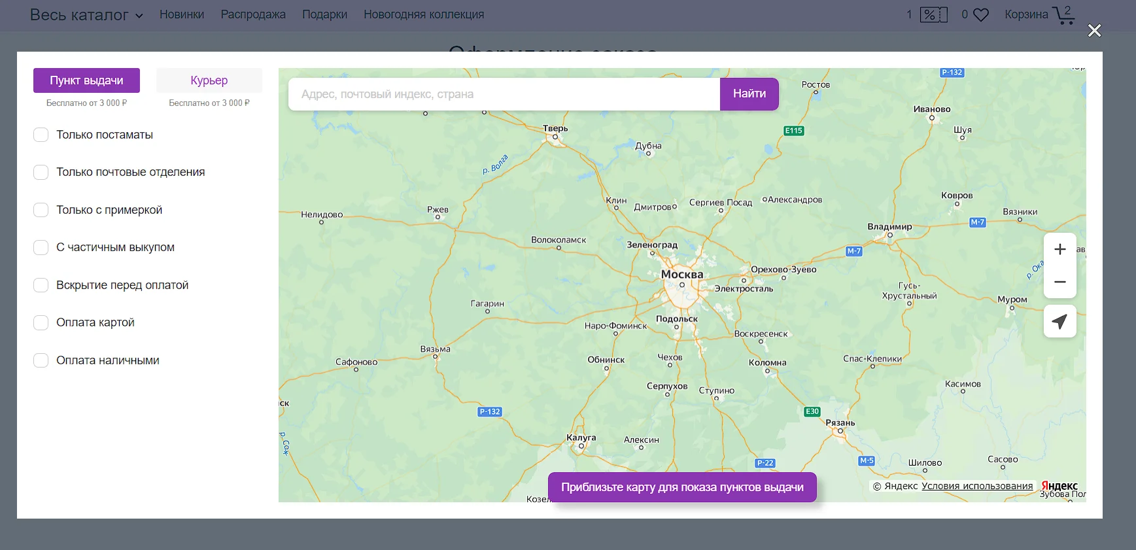Select the 'Пункт выдачи' tab
1136x550 pixels.
tap(86, 80)
